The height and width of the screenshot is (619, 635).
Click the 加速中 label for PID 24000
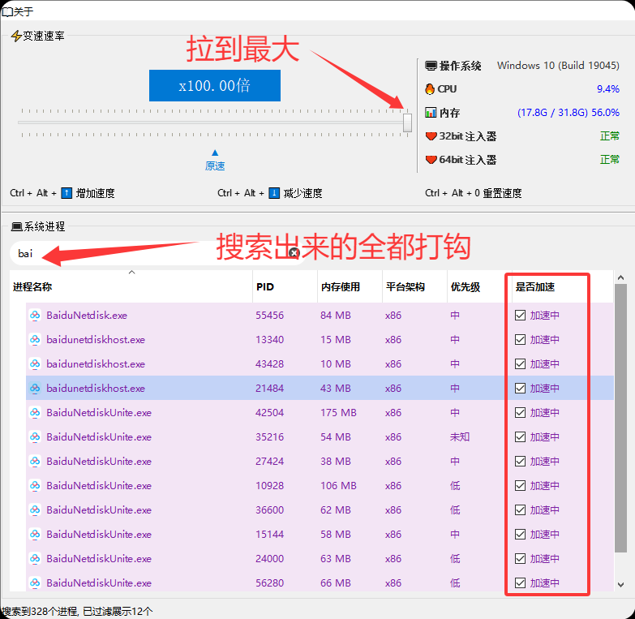[x=545, y=558]
